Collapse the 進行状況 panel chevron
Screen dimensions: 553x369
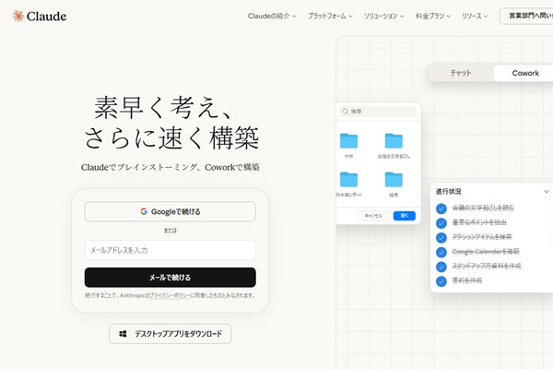[546, 192]
